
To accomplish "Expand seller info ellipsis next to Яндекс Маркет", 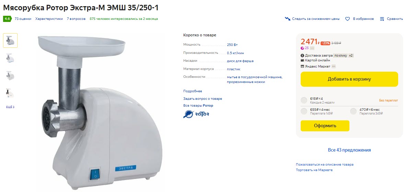I will (334, 67).
